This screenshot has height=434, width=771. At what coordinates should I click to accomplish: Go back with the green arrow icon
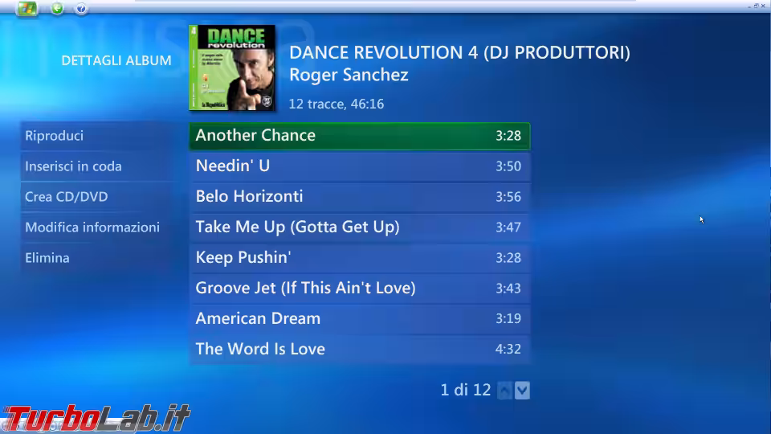tap(58, 8)
